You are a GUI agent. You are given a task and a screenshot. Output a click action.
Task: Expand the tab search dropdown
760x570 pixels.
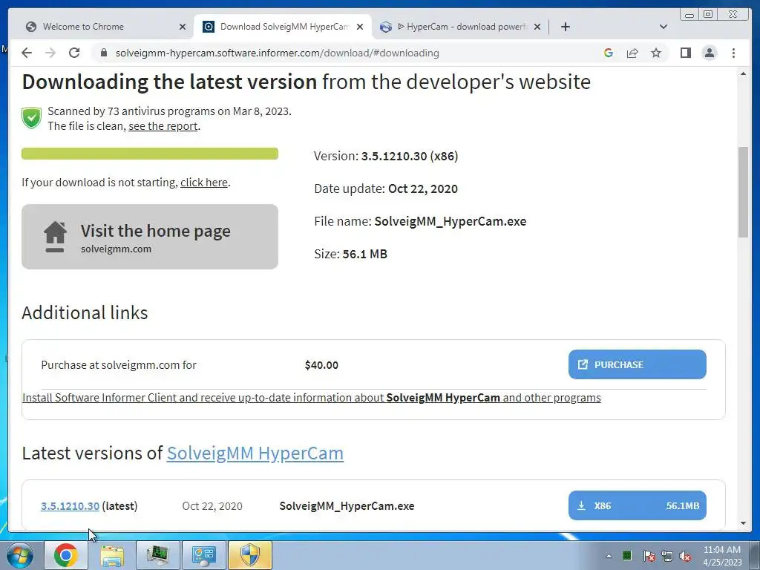pyautogui.click(x=664, y=27)
